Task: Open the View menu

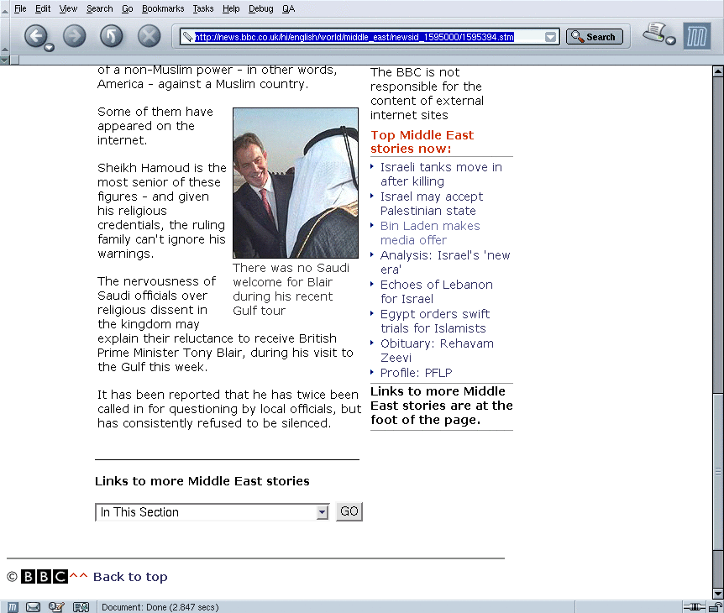Action: pyautogui.click(x=68, y=8)
